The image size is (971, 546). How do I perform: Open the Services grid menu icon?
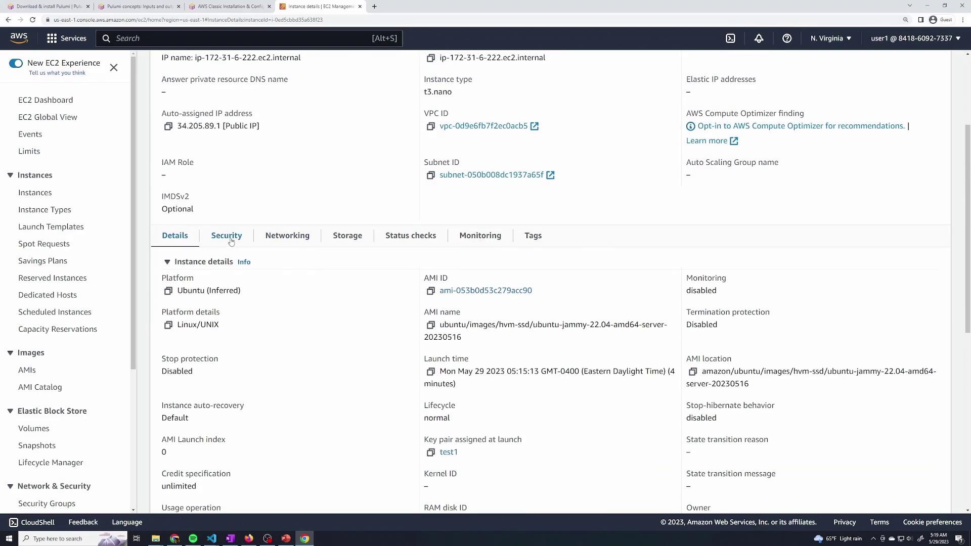click(52, 38)
